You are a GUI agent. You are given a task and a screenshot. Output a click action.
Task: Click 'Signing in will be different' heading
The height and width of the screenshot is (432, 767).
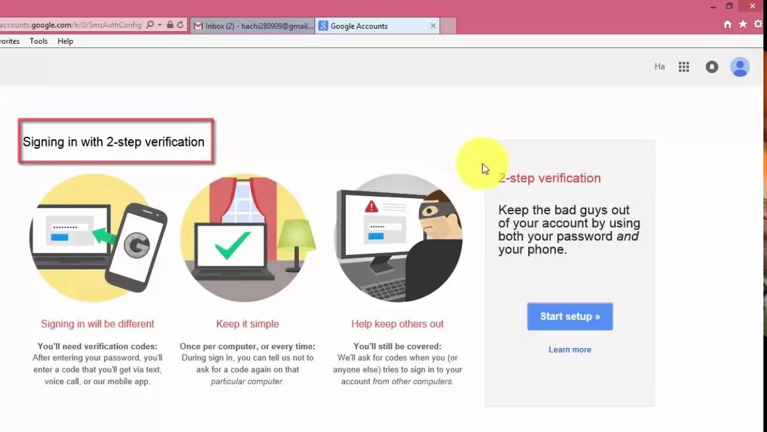[x=97, y=323]
